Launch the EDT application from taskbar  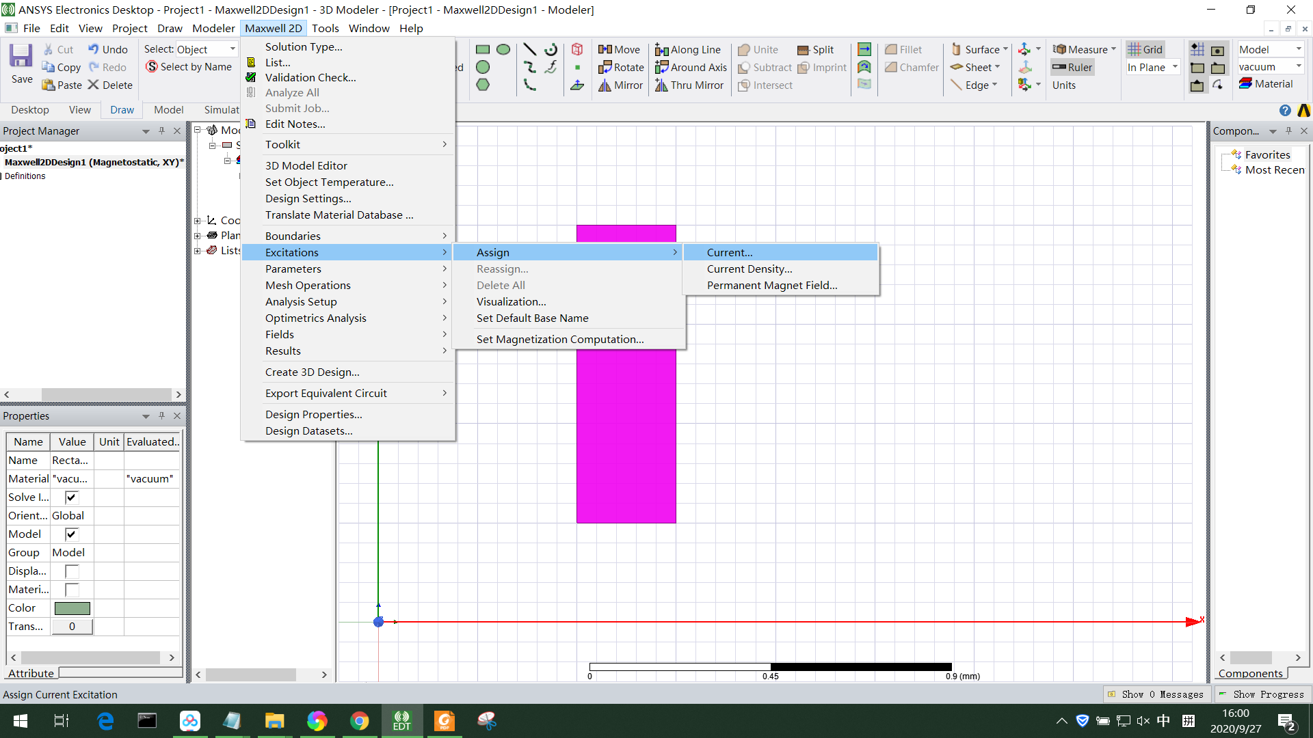[x=402, y=720]
